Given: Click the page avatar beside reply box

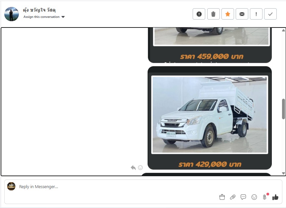Looking at the screenshot, I should [x=11, y=186].
